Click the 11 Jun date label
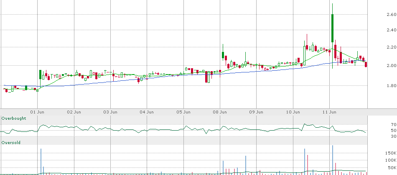Screen dimensions: 397x175 (x=329, y=112)
